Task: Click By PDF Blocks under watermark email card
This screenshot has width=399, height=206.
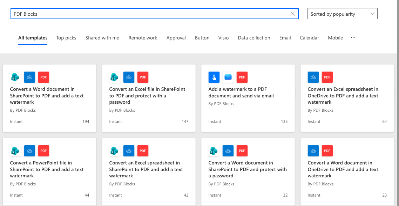Action: point(221,104)
